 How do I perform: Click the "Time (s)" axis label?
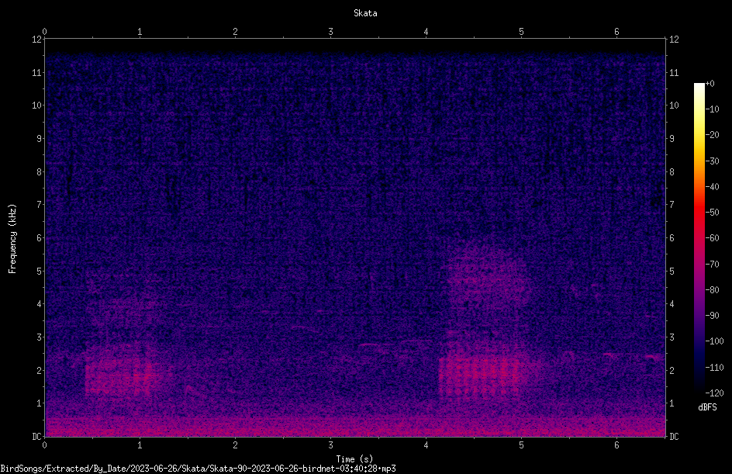[x=354, y=459]
